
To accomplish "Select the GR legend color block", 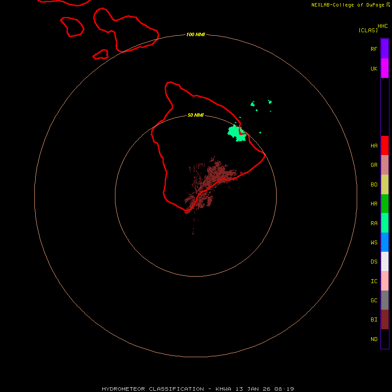I will point(385,165).
